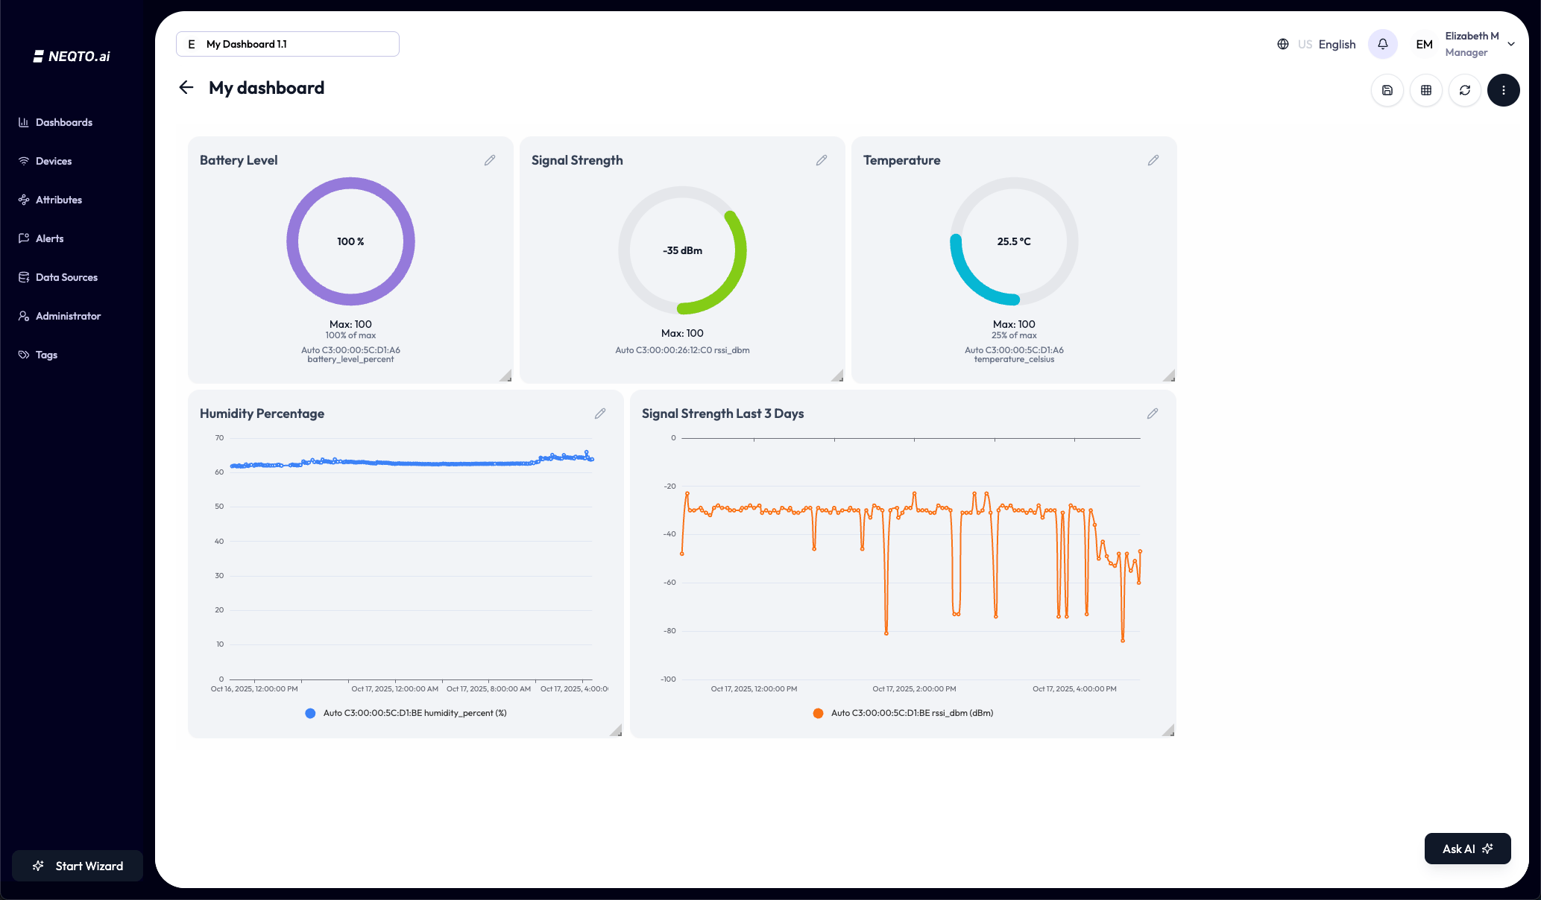1541x900 pixels.
Task: Navigate back with the arrow
Action: [x=186, y=87]
